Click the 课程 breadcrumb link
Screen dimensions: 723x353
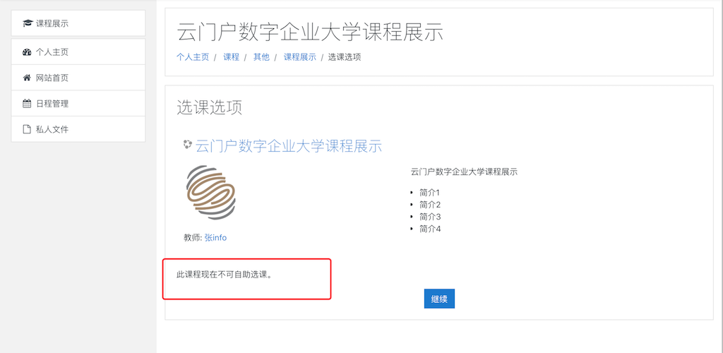click(232, 57)
